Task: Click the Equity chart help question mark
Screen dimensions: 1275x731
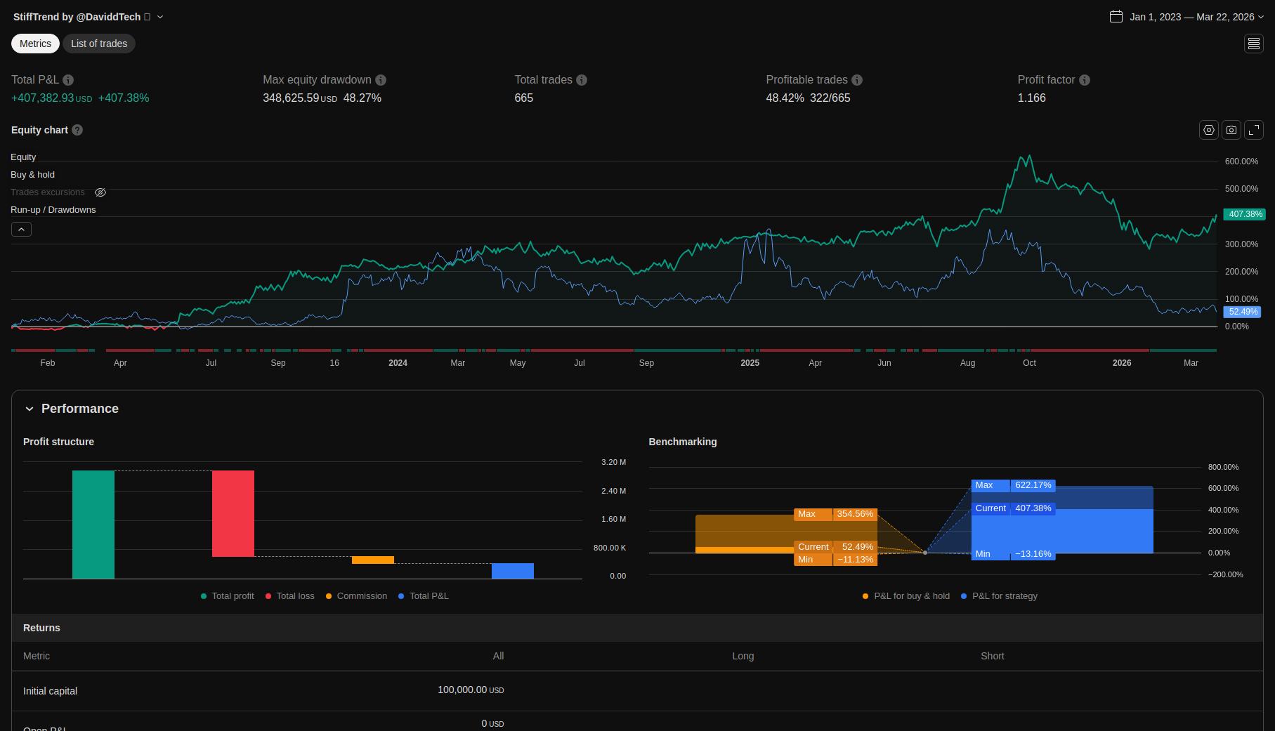Action: tap(77, 130)
